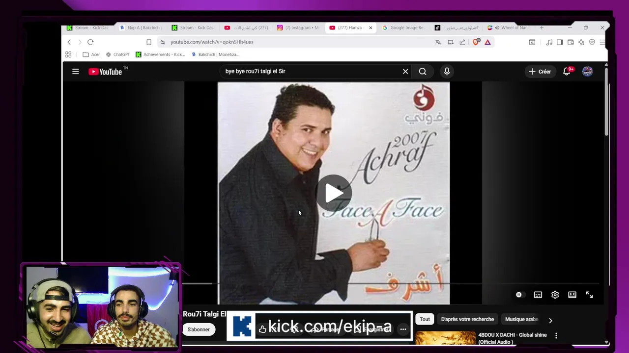Translate this page

pyautogui.click(x=438, y=42)
